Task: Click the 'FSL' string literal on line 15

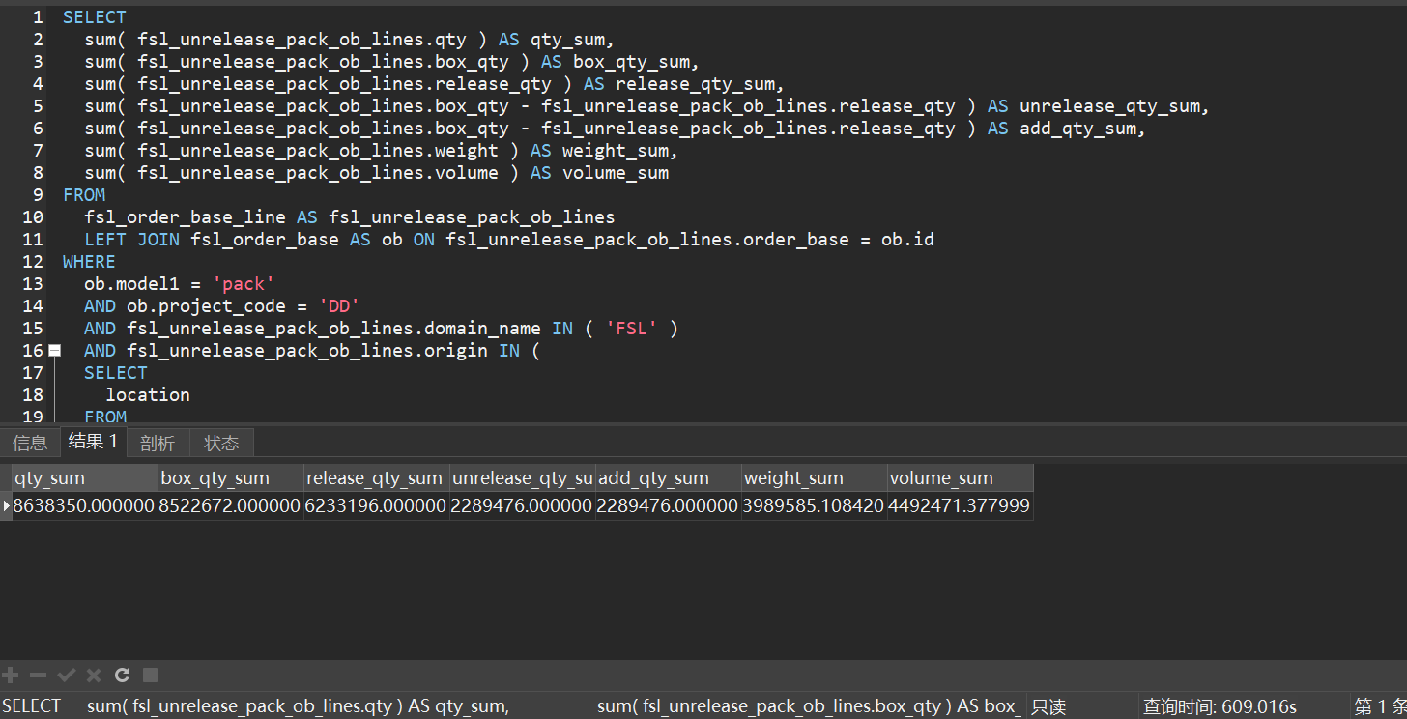Action: 632,329
